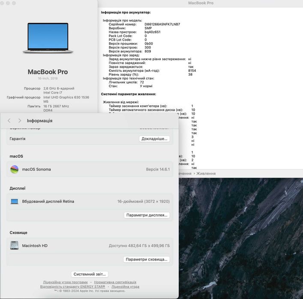Click the Інформація panel title
The width and height of the screenshot is (303, 299).
[39, 121]
